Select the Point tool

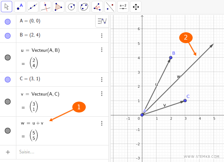(x=20, y=7)
